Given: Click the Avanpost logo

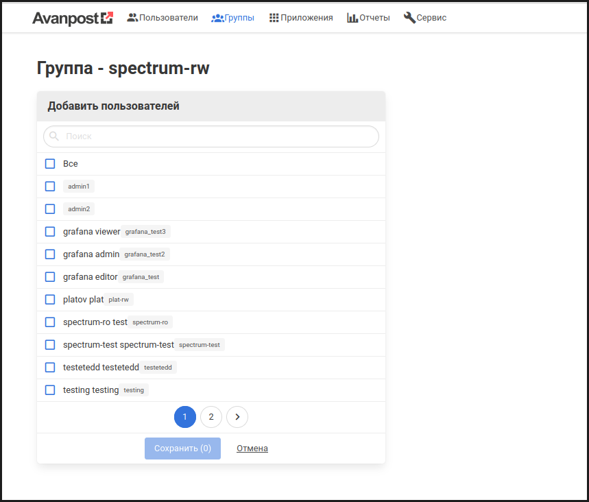Looking at the screenshot, I should click(x=72, y=18).
